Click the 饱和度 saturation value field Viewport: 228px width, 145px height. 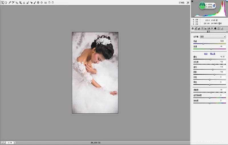(x=222, y=100)
